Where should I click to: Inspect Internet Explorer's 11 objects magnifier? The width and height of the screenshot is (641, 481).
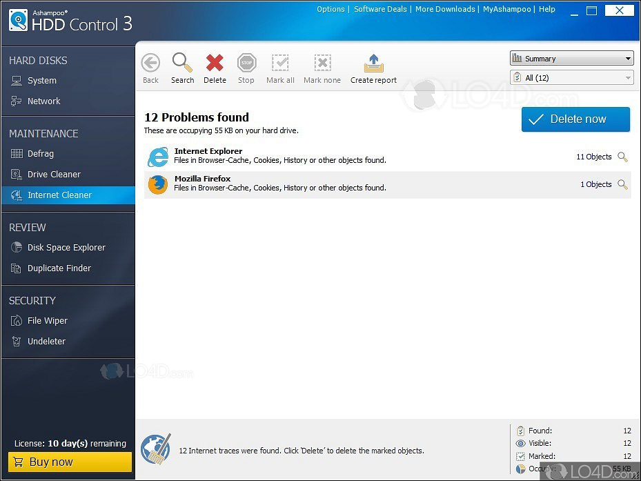[622, 157]
